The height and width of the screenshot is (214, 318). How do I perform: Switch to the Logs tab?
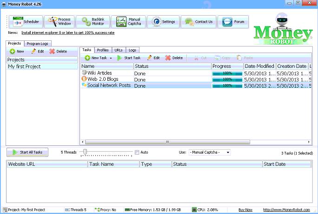click(132, 50)
